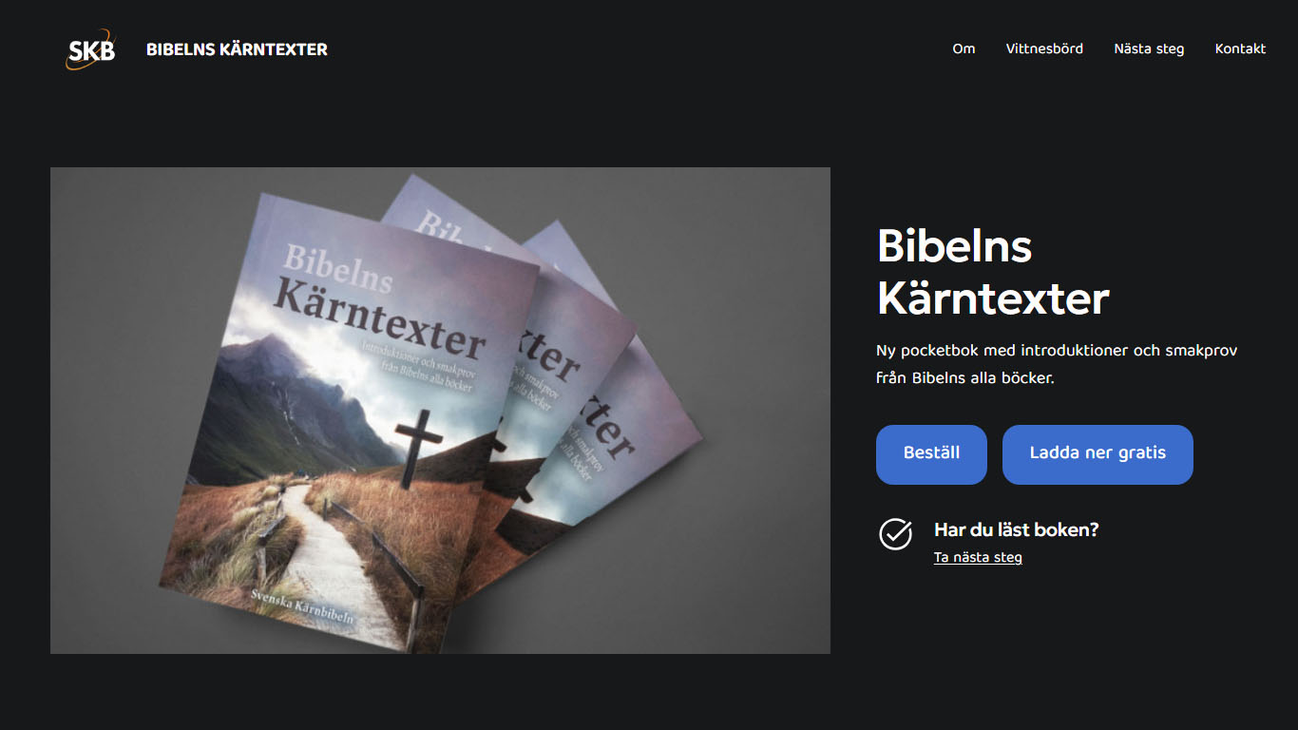Open the BIBELNS KÄRNTEXTER site title link
The height and width of the screenshot is (730, 1298).
(x=237, y=49)
